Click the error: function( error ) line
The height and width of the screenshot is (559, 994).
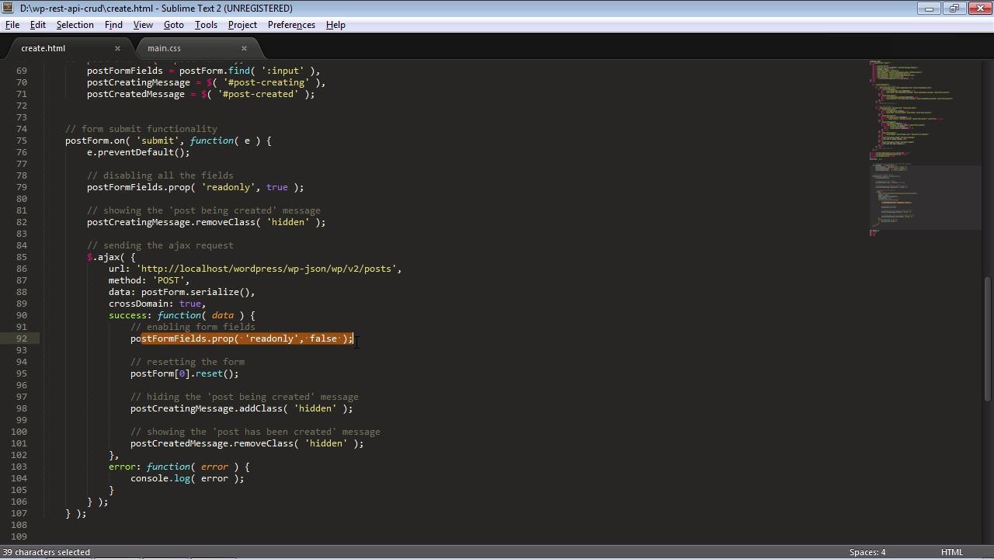coord(179,467)
